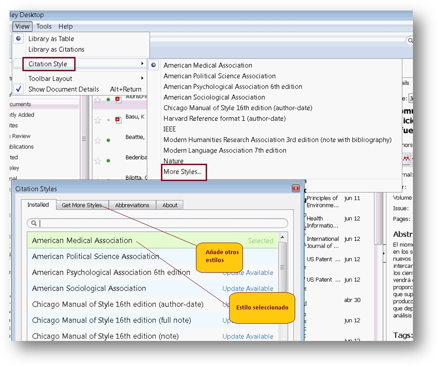This screenshot has height=366, width=438.
Task: Select Chicago 16th edition (author-date) in Installed list
Action: pos(153,304)
